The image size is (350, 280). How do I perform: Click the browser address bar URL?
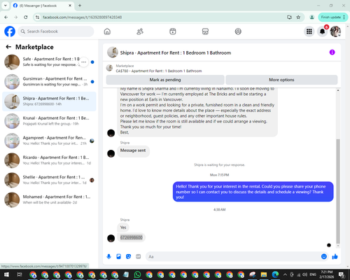[x=82, y=17]
